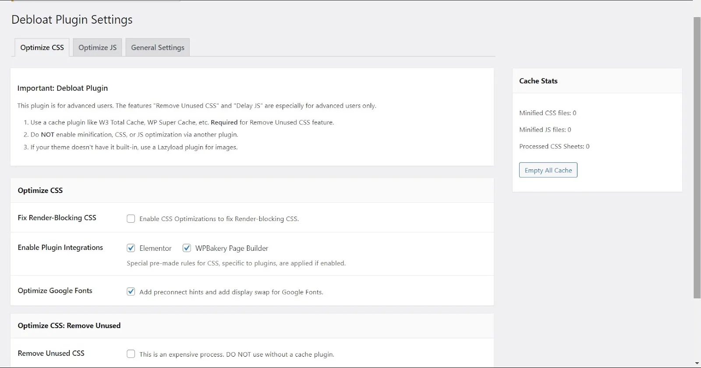Image resolution: width=701 pixels, height=368 pixels.
Task: Uncheck the WPBakery Page Builder checkbox
Action: point(187,248)
